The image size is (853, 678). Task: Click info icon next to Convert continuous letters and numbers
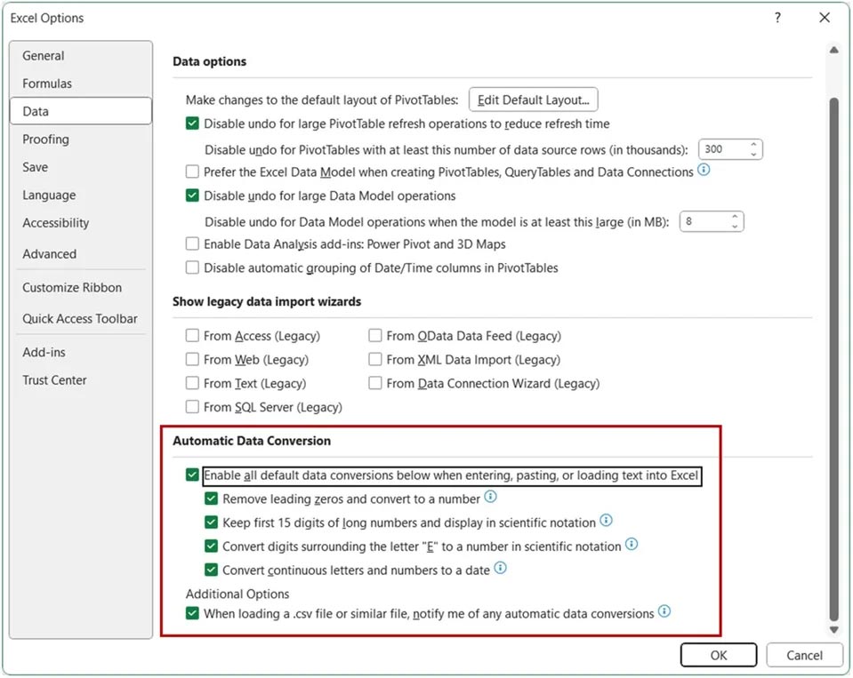coord(500,570)
